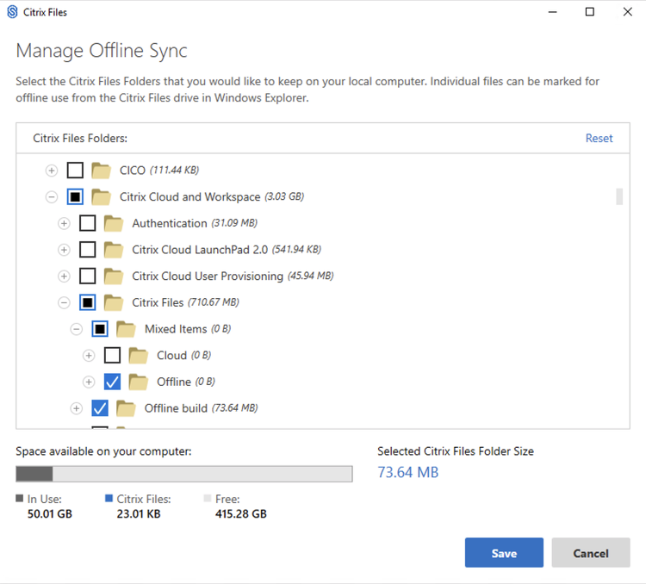Click the Mixed Items folder name
The height and width of the screenshot is (584, 646).
(x=176, y=329)
